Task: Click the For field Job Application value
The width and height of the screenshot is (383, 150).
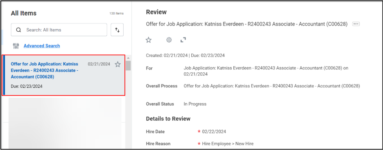Action: [x=266, y=71]
